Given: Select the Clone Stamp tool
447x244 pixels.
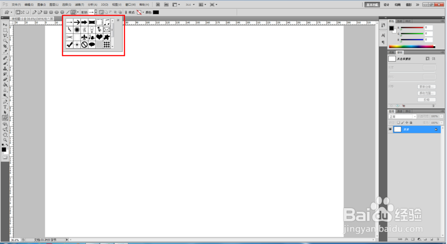Looking at the screenshot, I should [5, 69].
